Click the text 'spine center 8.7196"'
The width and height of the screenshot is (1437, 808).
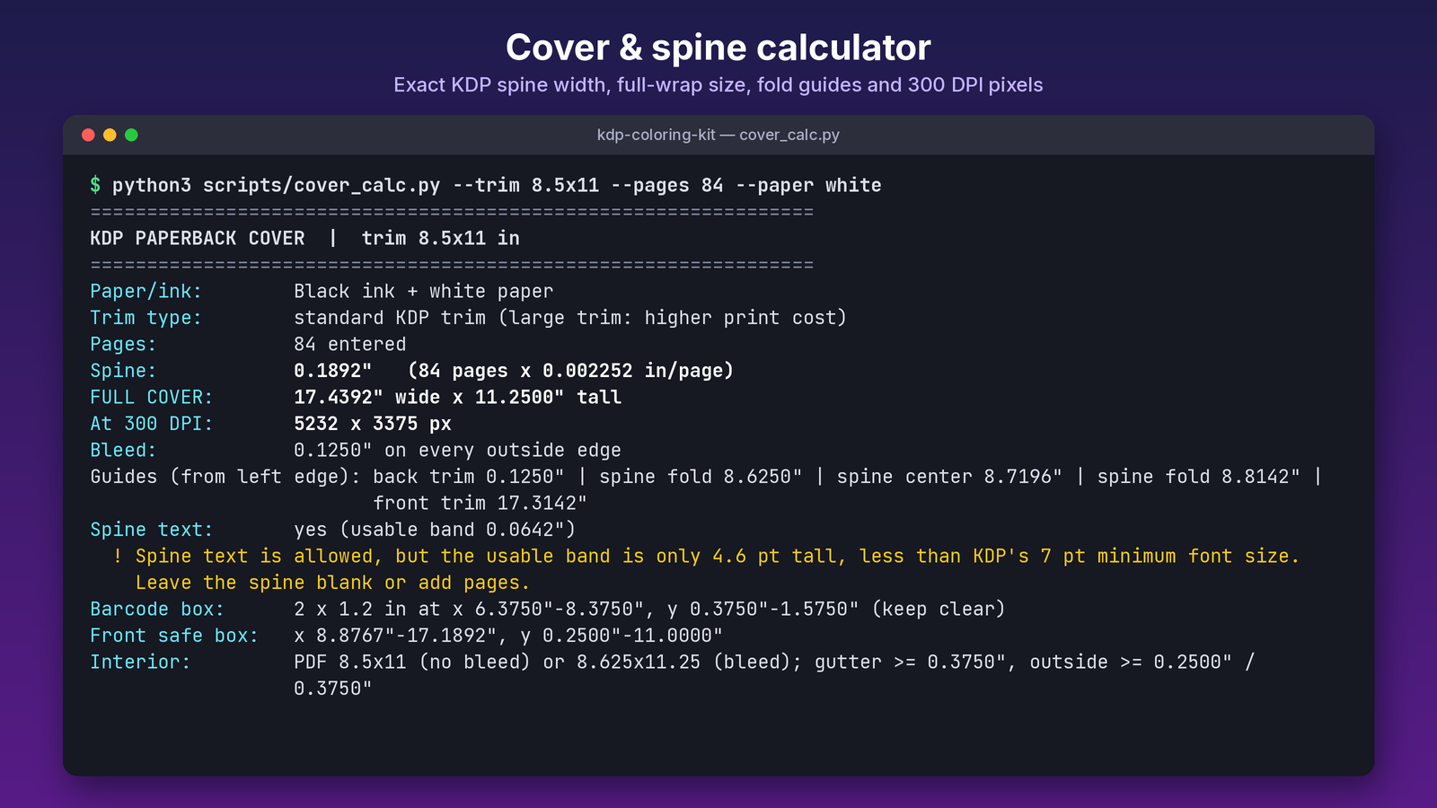point(949,477)
